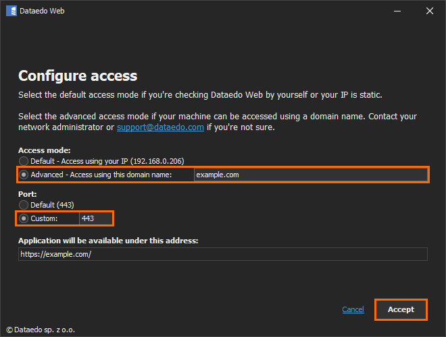Click the Dataedo Web app icon in title bar
Image resolution: width=446 pixels, height=337 pixels.
(11, 11)
